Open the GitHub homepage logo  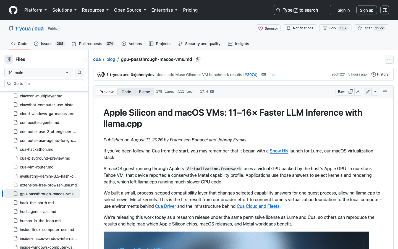[13, 10]
